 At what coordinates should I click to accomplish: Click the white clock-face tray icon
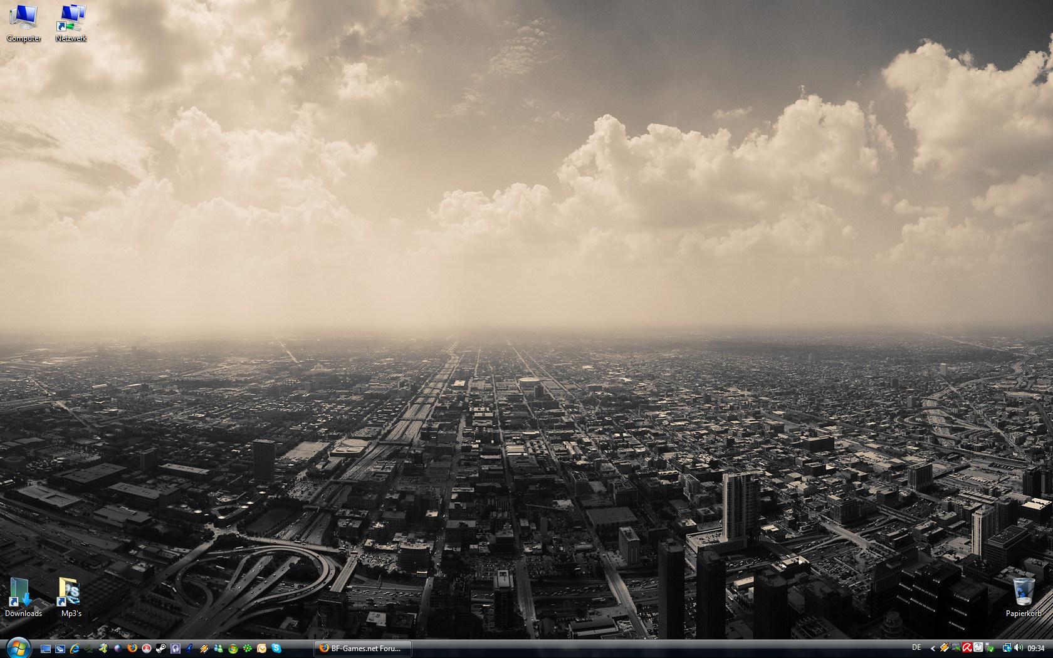pos(978,647)
